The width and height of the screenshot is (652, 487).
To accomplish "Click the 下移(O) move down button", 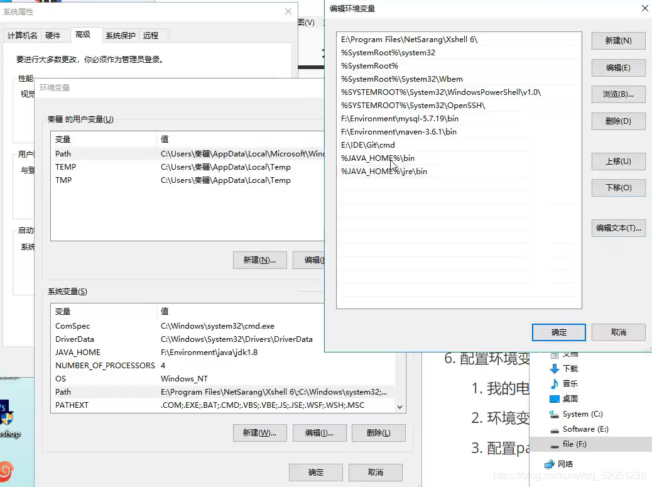I will [618, 188].
